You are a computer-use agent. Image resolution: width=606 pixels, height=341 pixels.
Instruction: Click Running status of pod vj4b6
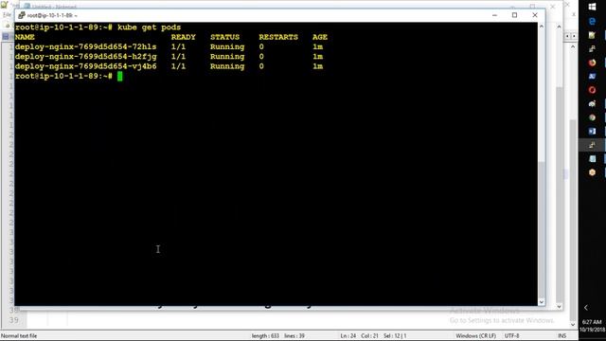(x=227, y=66)
